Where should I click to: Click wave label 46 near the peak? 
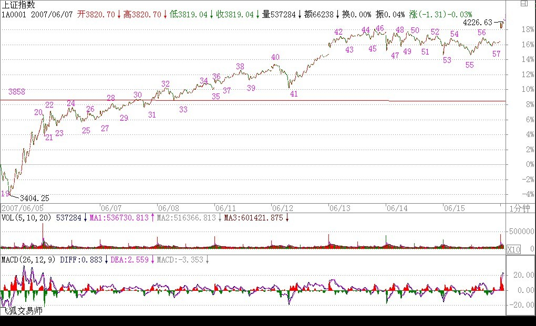click(380, 28)
